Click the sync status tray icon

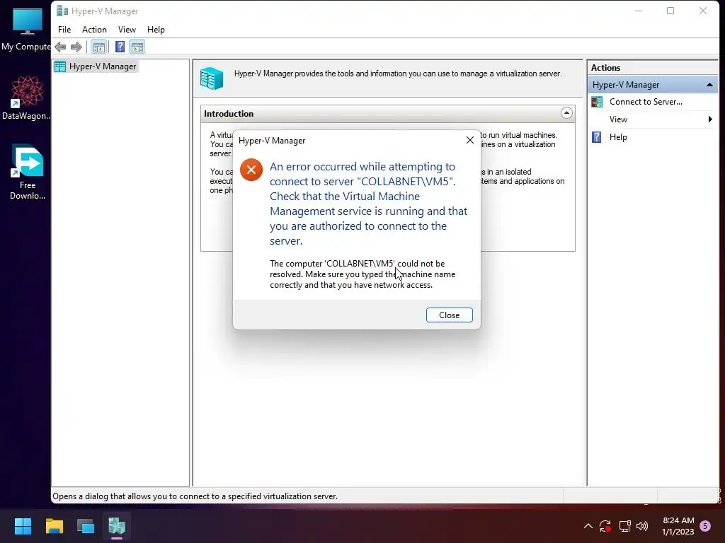(605, 526)
